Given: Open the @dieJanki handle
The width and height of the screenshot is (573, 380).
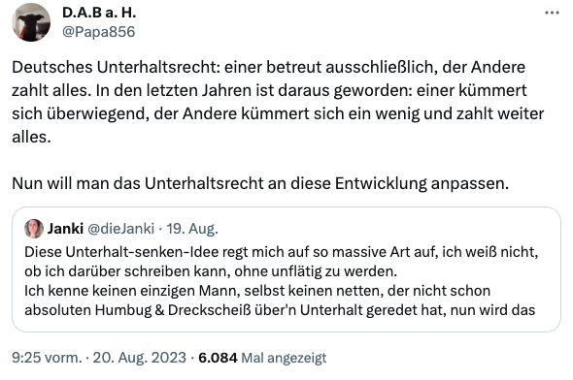Looking at the screenshot, I should click(x=121, y=229).
